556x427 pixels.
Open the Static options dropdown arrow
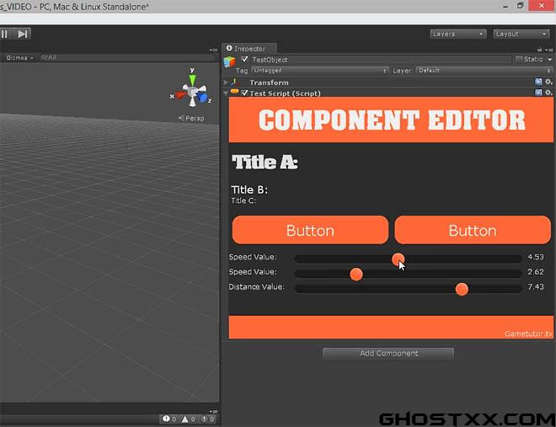tap(549, 60)
